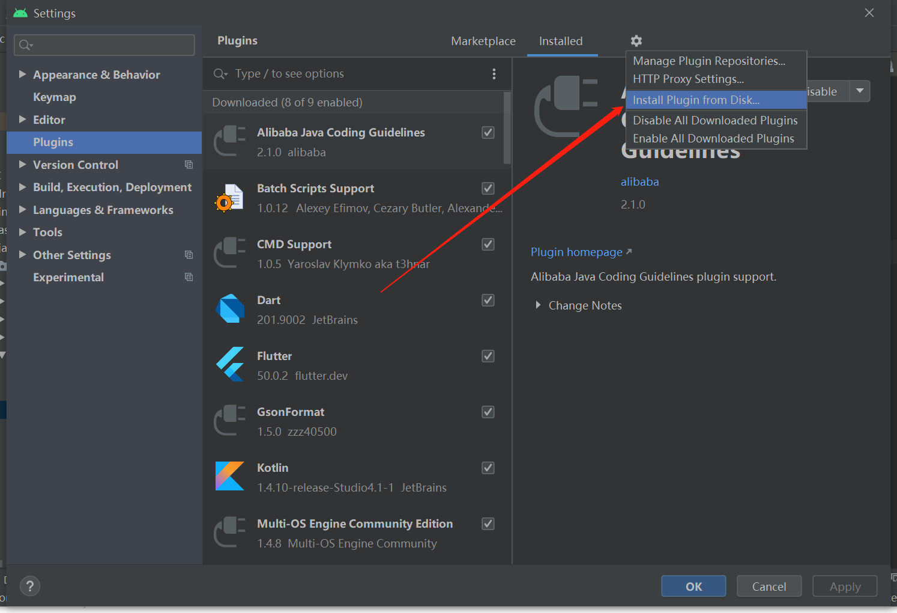Click the Multi-OS Engine plugin icon
Image resolution: width=897 pixels, height=613 pixels.
click(x=230, y=532)
